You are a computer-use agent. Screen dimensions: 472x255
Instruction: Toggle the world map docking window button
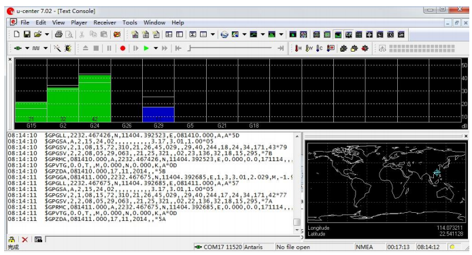click(349, 35)
